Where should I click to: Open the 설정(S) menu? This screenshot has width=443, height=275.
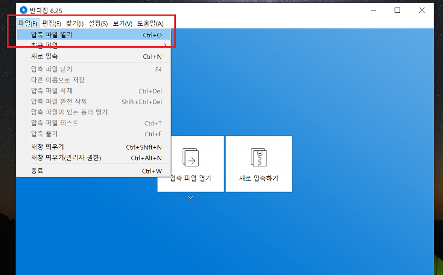[x=98, y=23]
